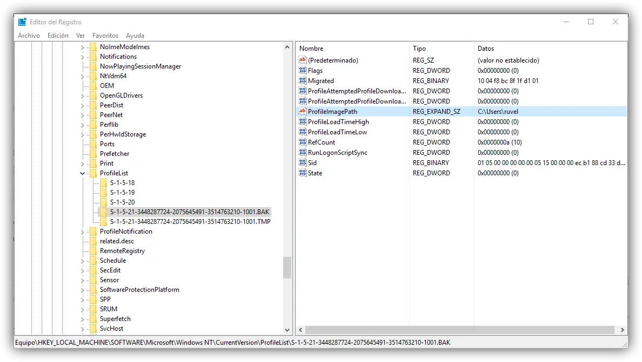
Task: Click the S-1-5-19 folder icon
Action: pos(104,193)
